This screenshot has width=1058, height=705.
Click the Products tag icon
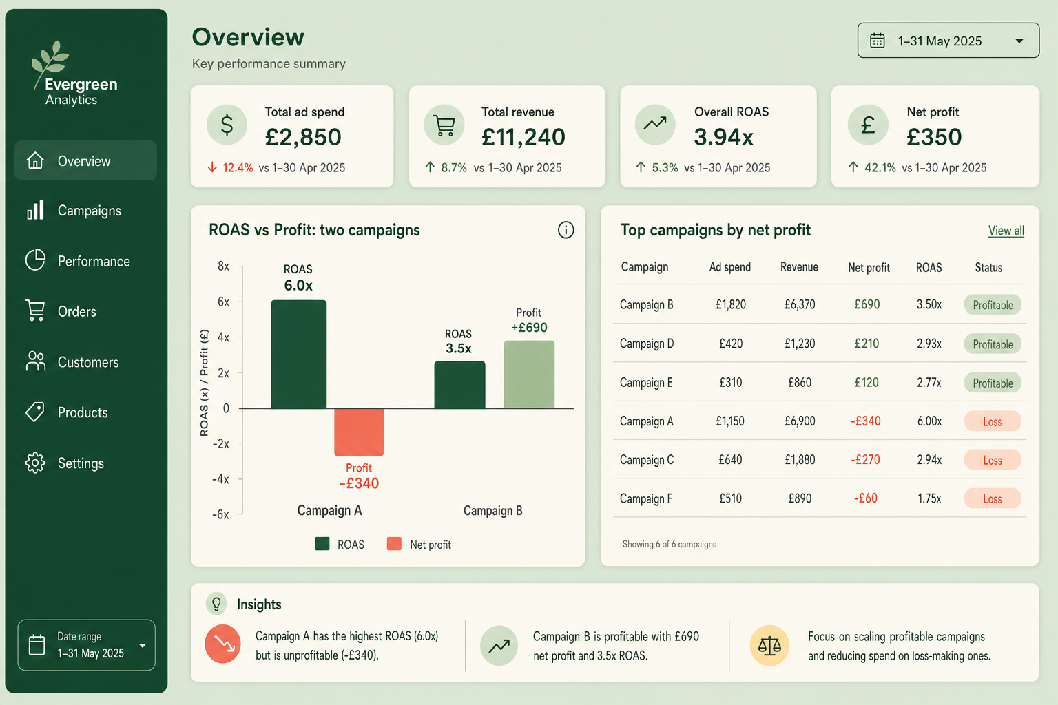[x=35, y=412]
